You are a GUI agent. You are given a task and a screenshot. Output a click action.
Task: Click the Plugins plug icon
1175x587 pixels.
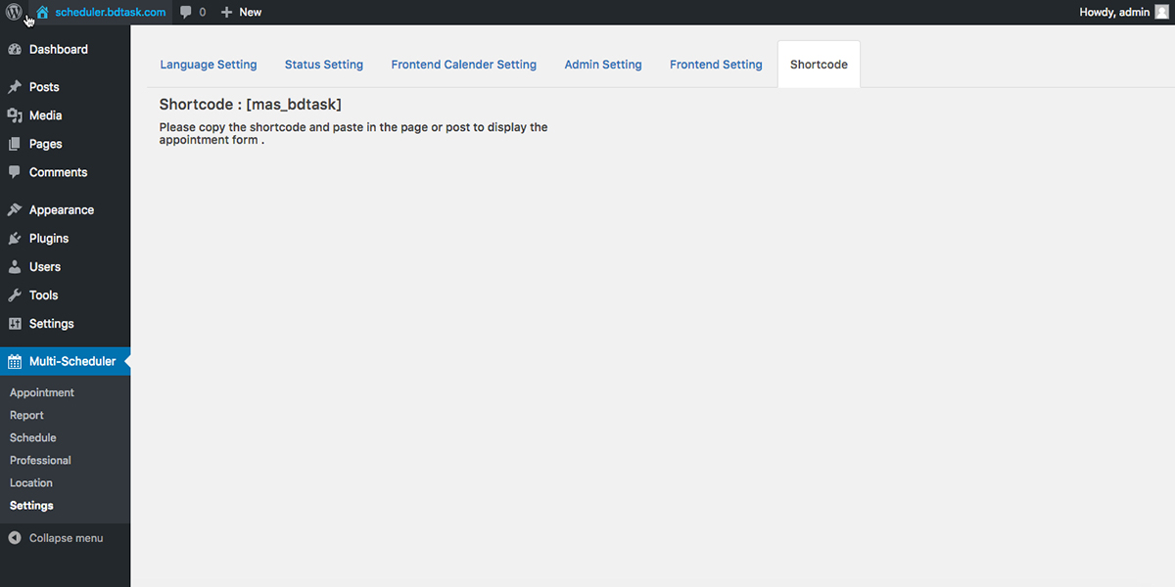[x=15, y=239]
